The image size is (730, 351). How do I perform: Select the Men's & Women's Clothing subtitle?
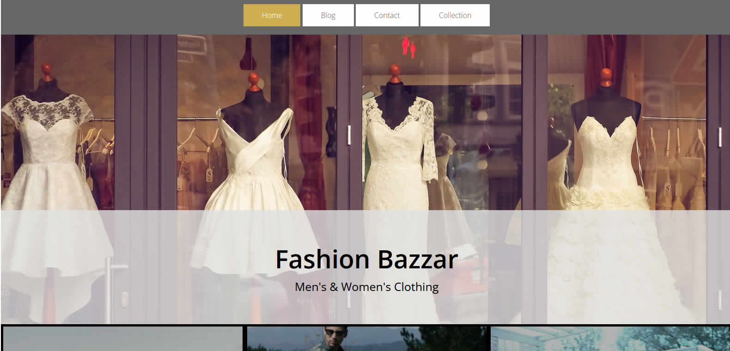point(367,287)
